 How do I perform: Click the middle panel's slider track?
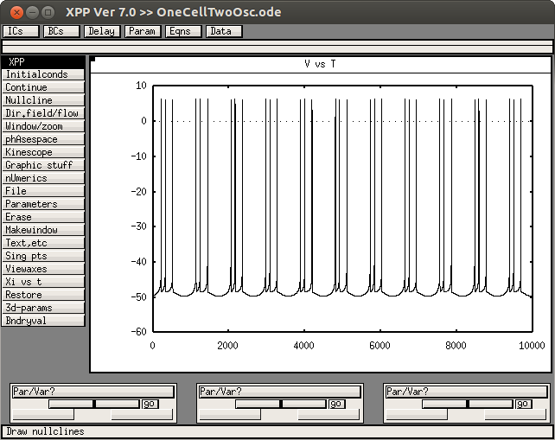click(x=280, y=404)
